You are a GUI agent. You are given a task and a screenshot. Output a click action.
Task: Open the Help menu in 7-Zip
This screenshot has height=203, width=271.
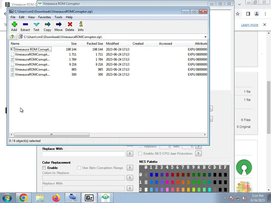click(69, 17)
